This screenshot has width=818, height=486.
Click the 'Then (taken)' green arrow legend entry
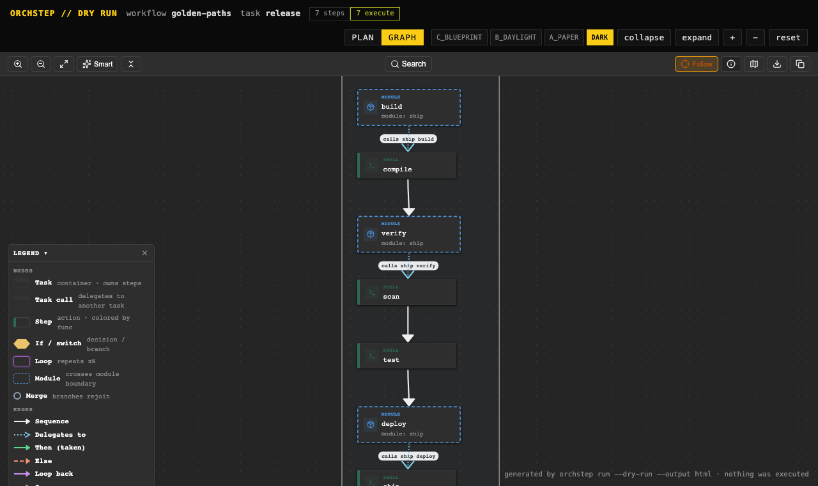[49, 448]
